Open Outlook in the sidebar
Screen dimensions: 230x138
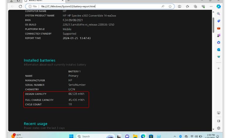(x=219, y=50)
